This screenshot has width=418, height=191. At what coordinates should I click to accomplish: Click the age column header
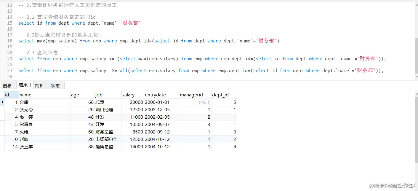[x=82, y=95]
